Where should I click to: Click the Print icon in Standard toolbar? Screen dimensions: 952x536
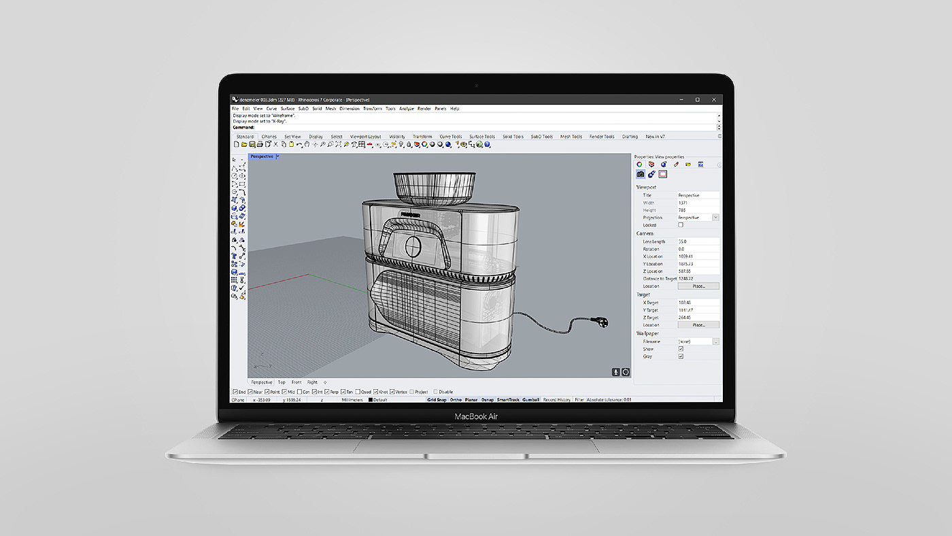[x=259, y=144]
